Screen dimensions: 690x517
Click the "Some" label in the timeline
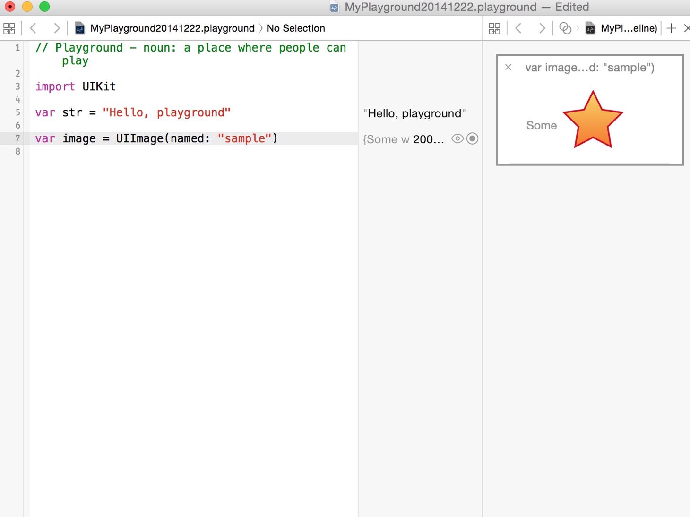coord(542,125)
